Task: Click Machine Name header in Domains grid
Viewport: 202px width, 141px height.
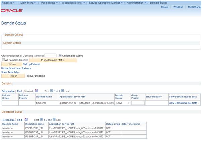Action: click(x=44, y=97)
